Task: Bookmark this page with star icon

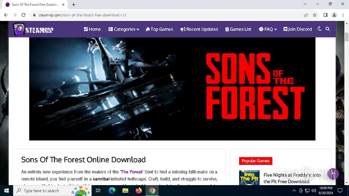Action: [x=315, y=15]
